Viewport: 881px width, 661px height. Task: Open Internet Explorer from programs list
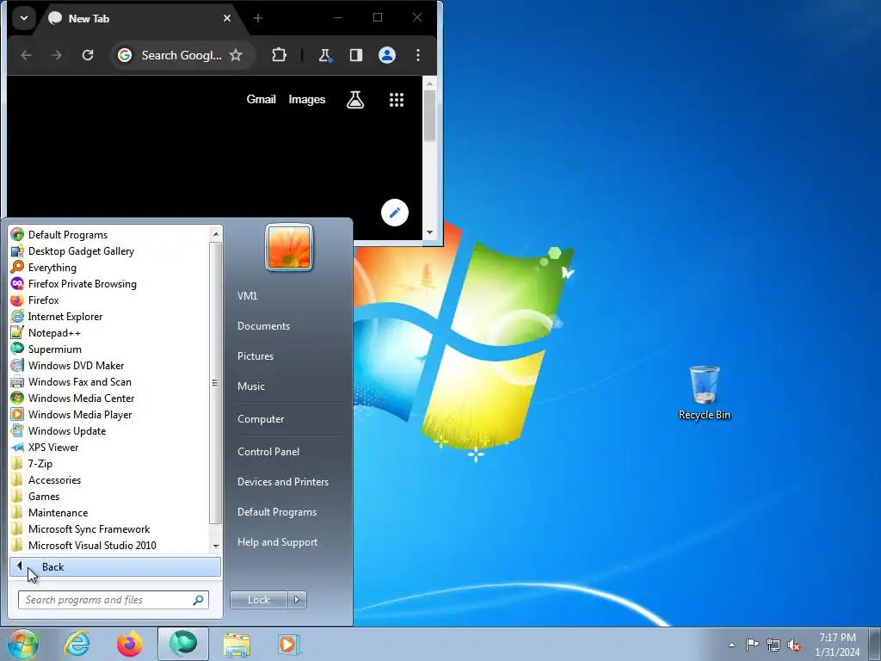coord(109,317)
